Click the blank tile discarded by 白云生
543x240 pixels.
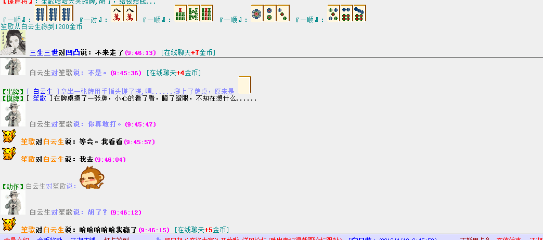(245, 85)
